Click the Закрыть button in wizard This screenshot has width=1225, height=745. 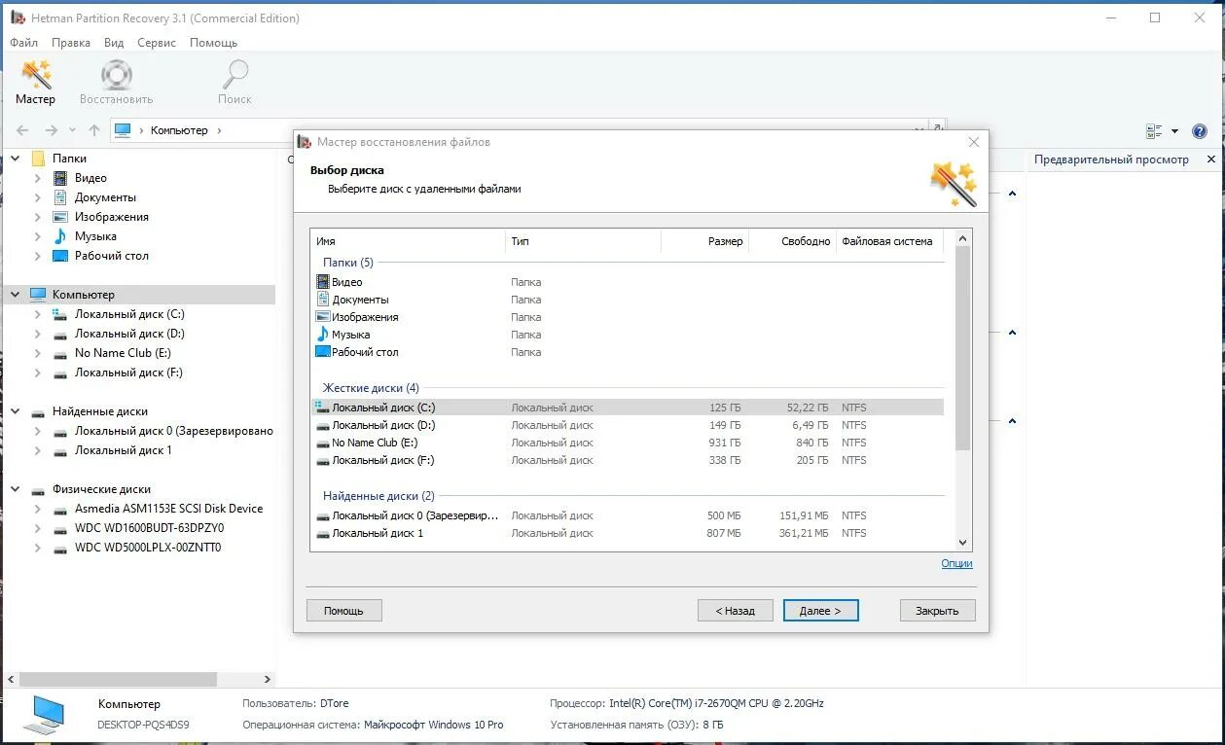point(937,611)
